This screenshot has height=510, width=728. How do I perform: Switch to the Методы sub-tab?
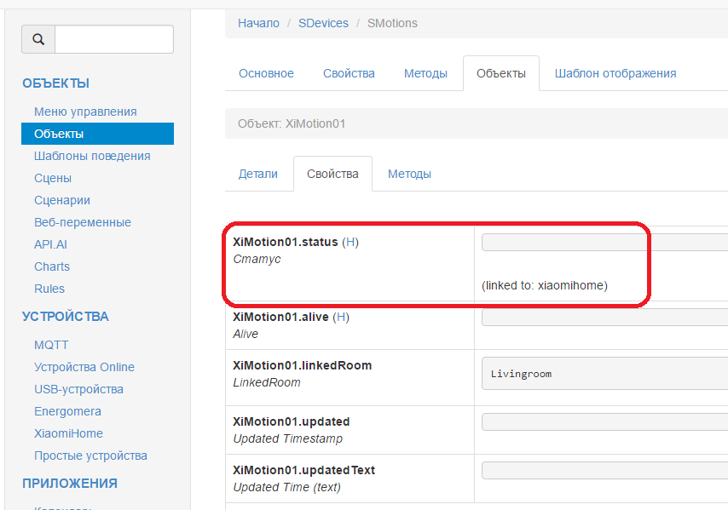point(409,174)
